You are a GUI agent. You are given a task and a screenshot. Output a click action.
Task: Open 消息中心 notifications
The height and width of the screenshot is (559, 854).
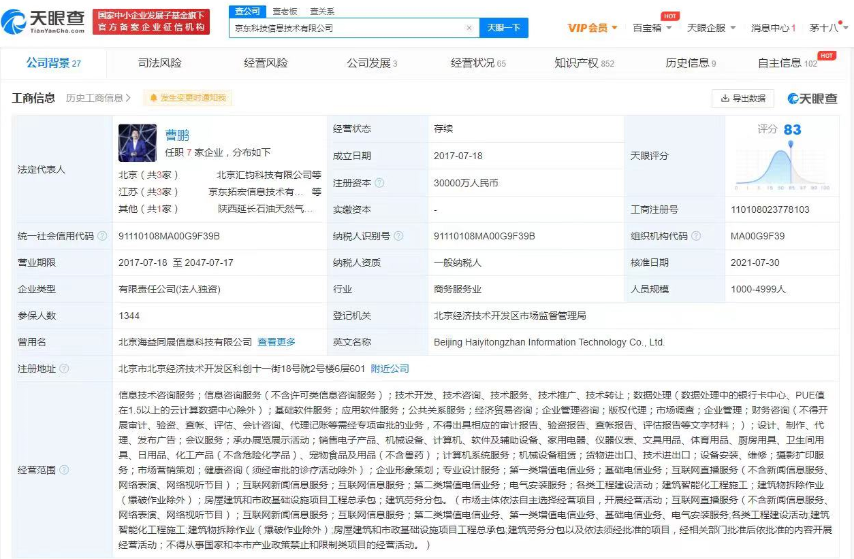point(773,28)
